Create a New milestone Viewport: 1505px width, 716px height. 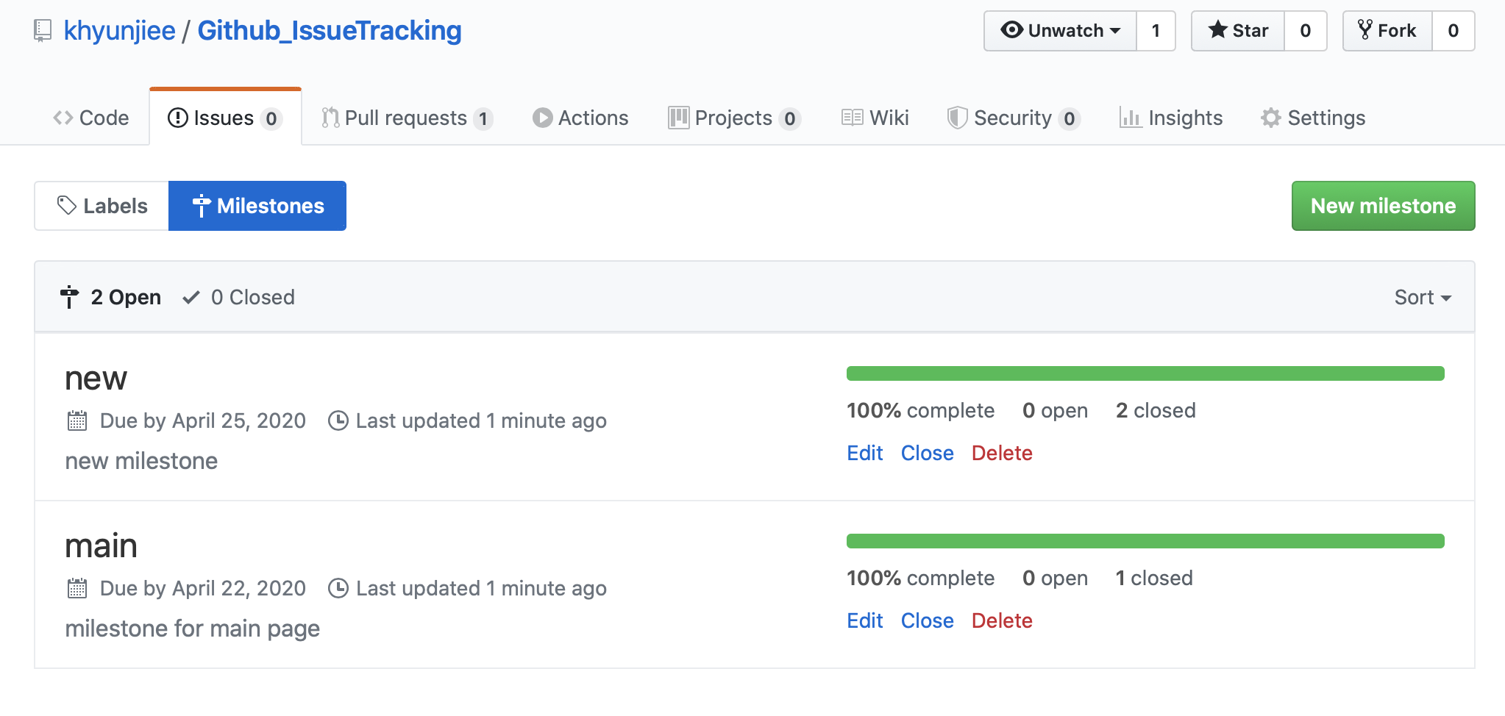click(x=1383, y=206)
